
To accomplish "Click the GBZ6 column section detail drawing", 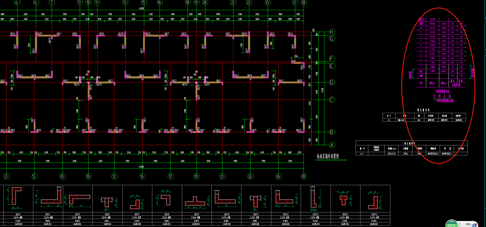I will (107, 203).
